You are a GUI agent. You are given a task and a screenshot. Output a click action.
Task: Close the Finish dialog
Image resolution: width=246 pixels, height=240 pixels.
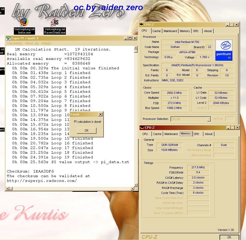click(x=100, y=114)
